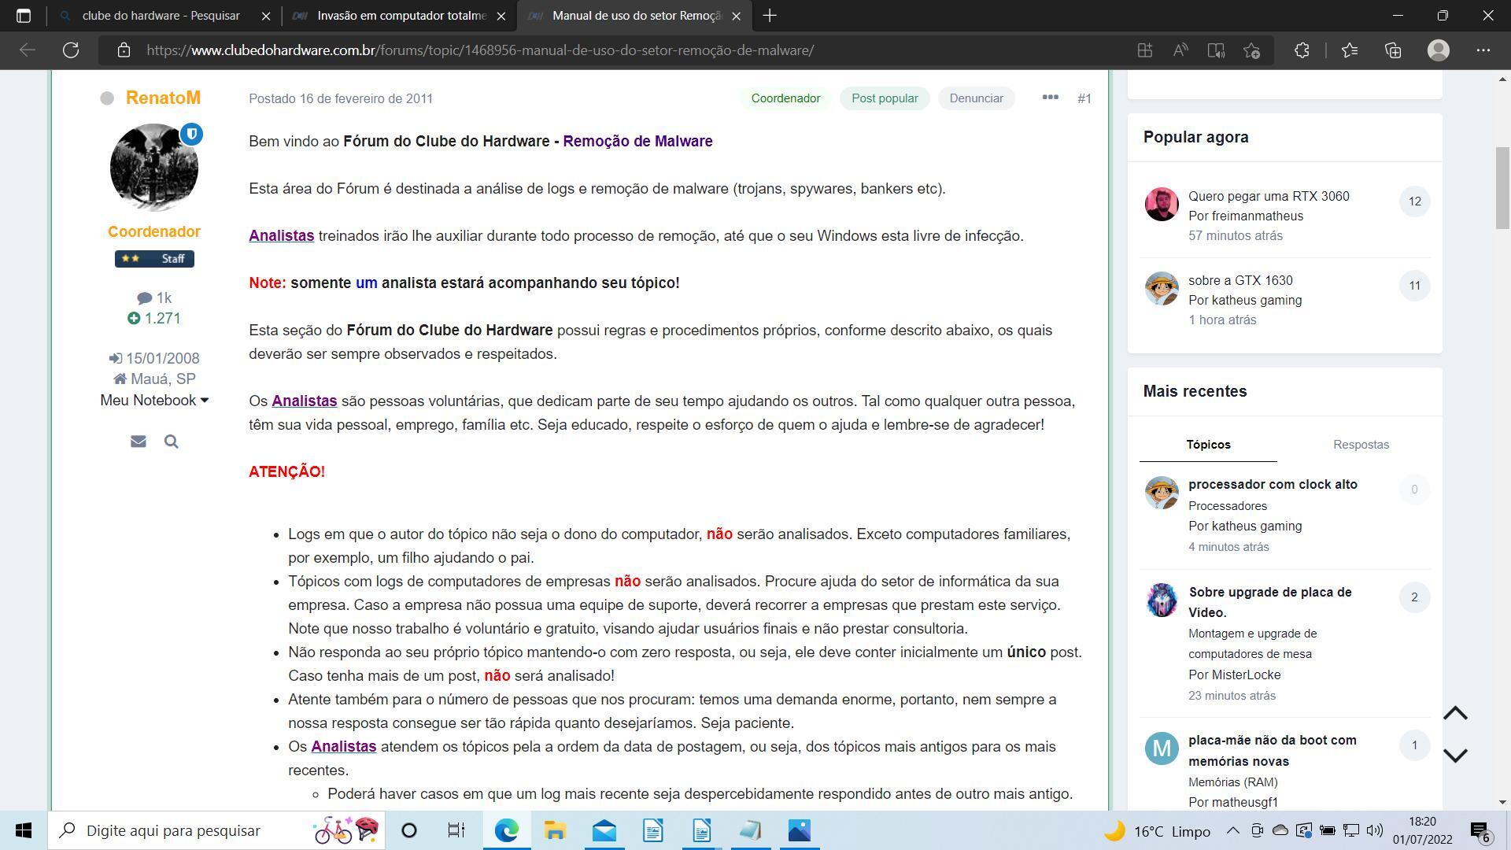Open the browser profile avatar
Viewport: 1511px width, 850px height.
(1439, 50)
